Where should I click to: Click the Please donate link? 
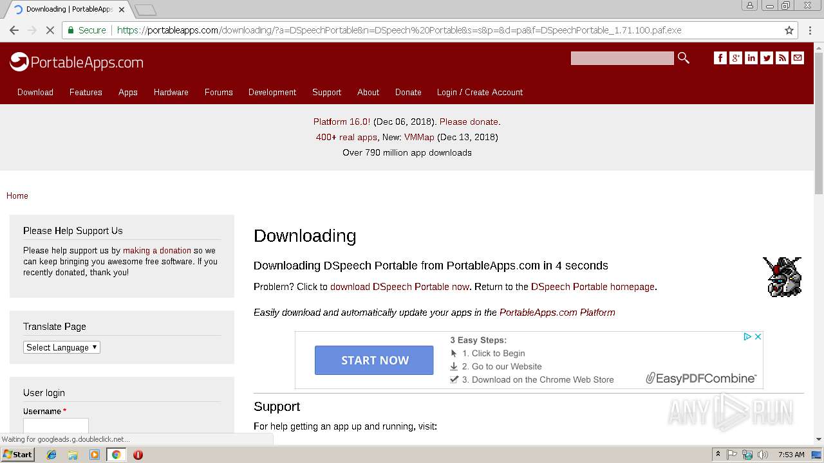(469, 122)
